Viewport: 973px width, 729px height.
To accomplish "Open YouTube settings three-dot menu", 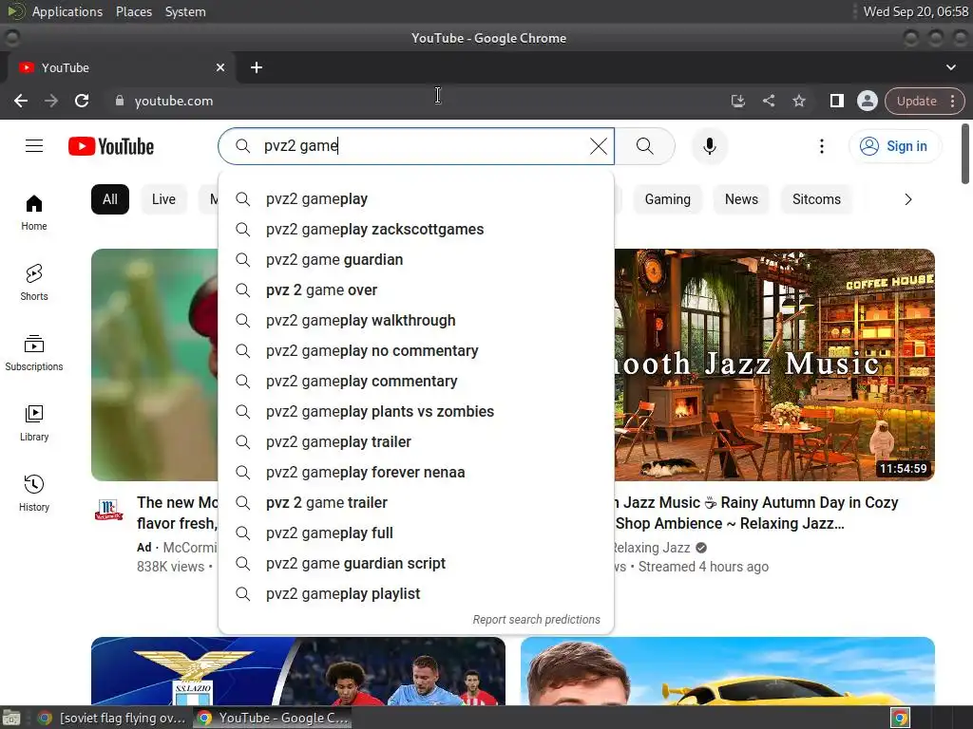I will click(822, 146).
